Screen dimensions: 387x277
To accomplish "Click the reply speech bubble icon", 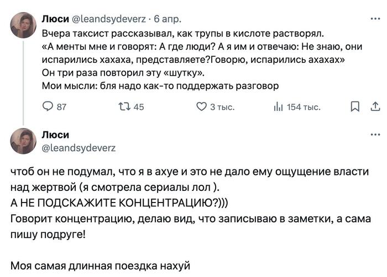I will tap(47, 107).
